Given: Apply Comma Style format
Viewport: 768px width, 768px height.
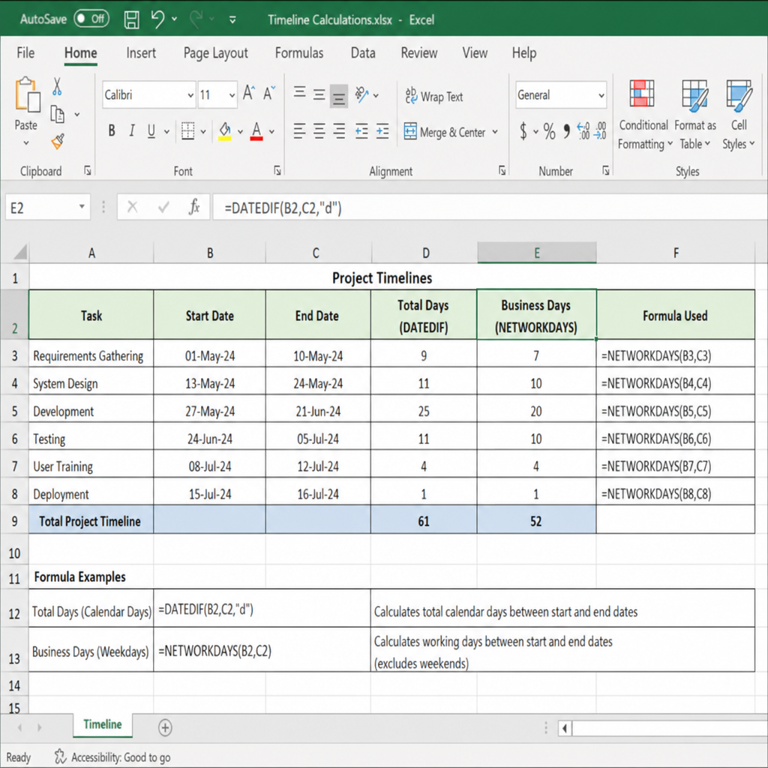Looking at the screenshot, I should (567, 131).
